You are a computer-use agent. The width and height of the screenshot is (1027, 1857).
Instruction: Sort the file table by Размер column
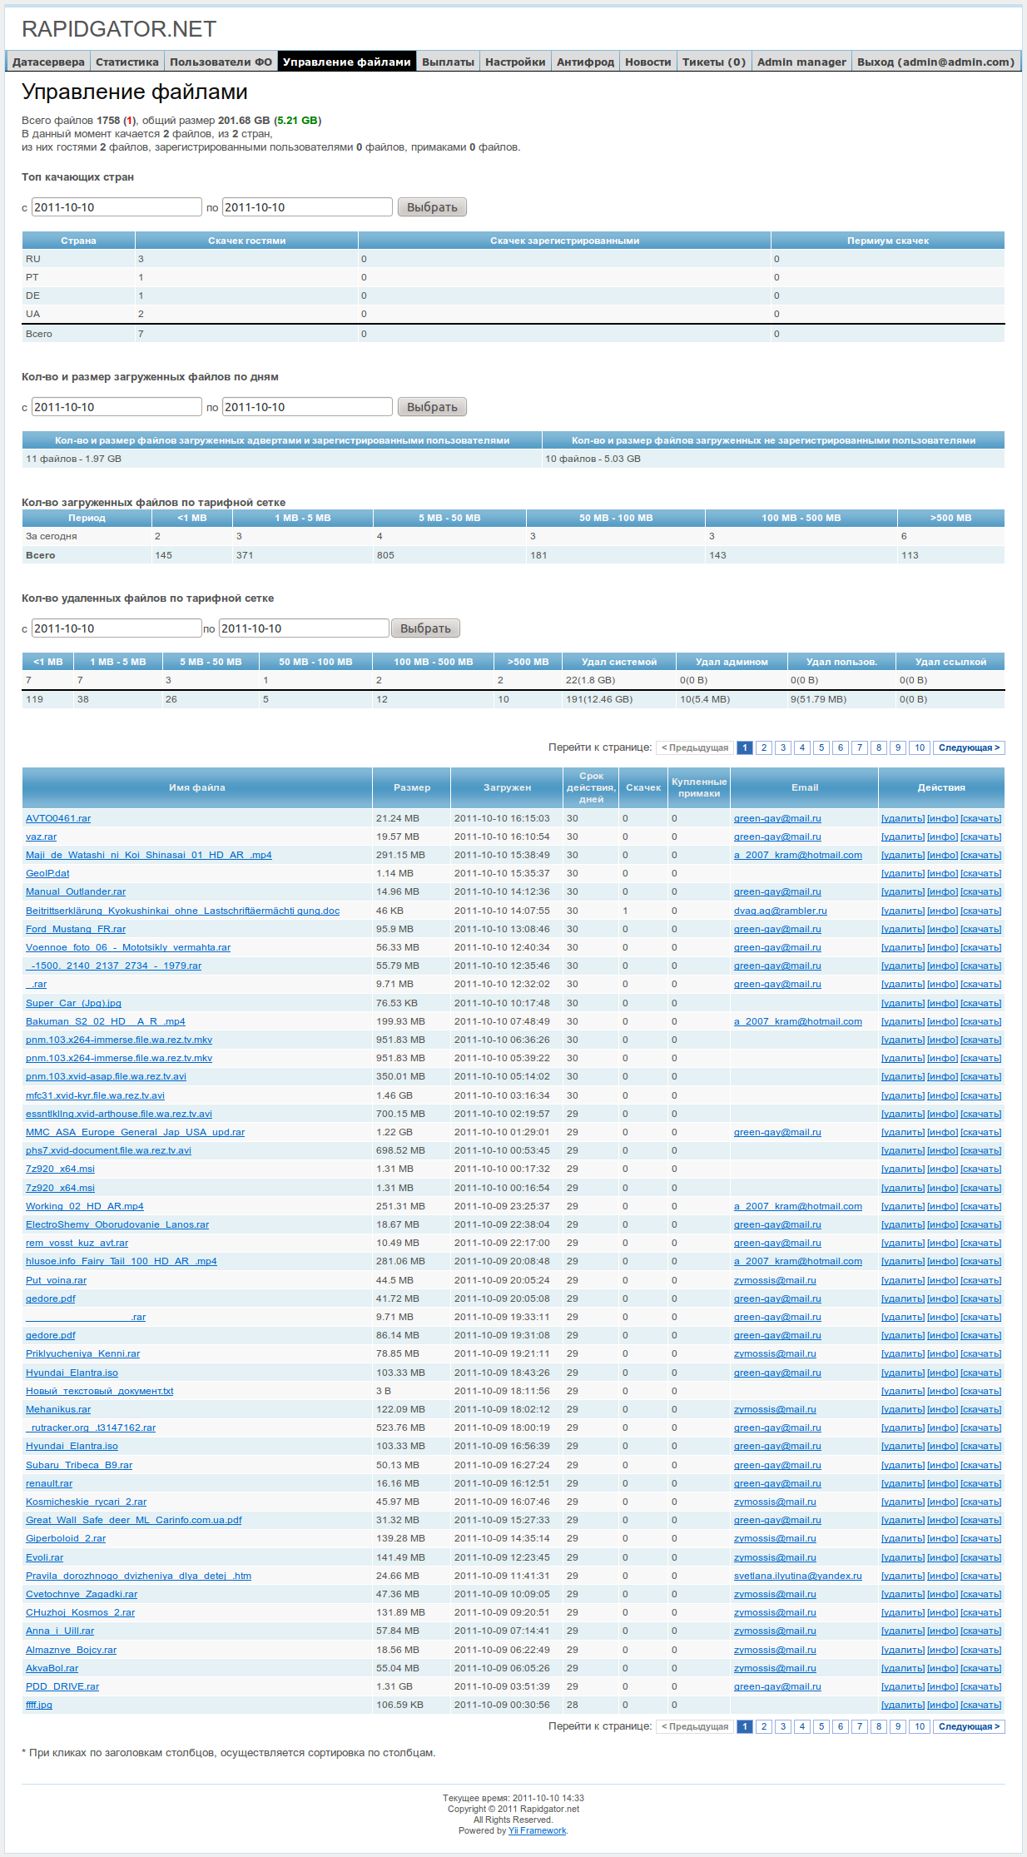pos(412,787)
